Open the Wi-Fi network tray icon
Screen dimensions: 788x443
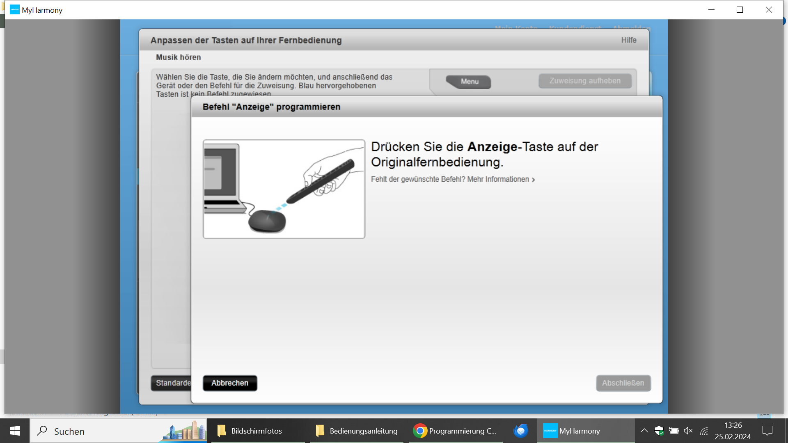click(704, 431)
